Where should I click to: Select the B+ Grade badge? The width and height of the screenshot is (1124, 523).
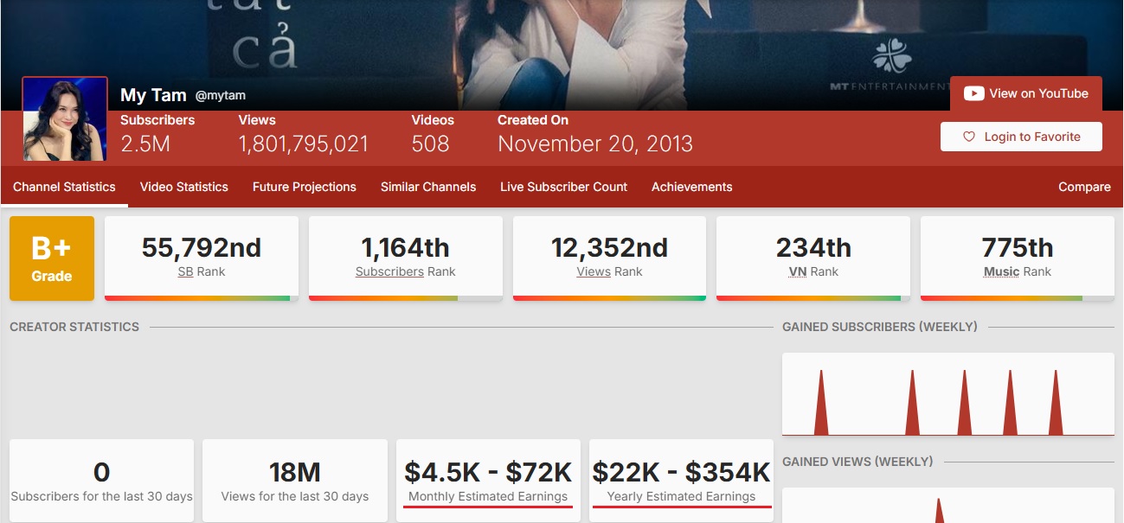(51, 258)
